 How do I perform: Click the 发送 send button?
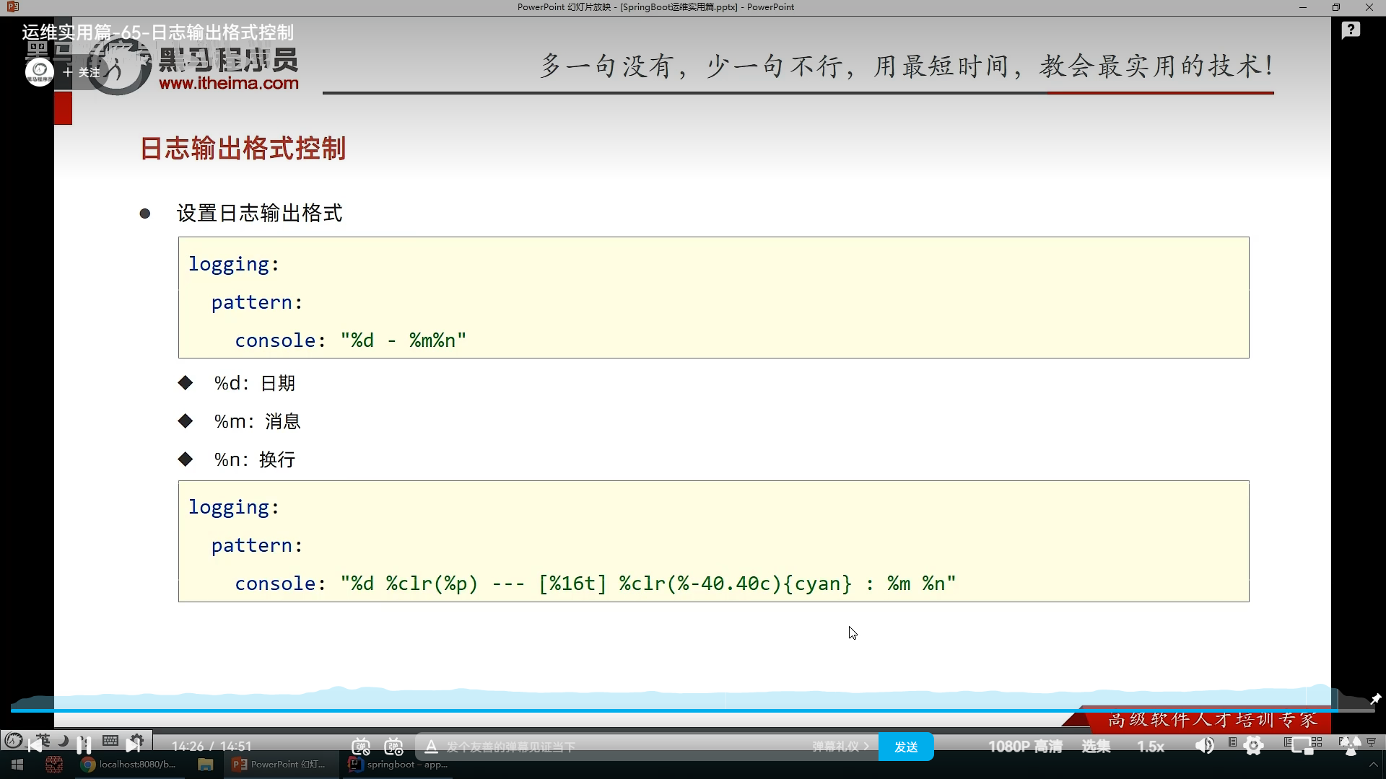906,747
